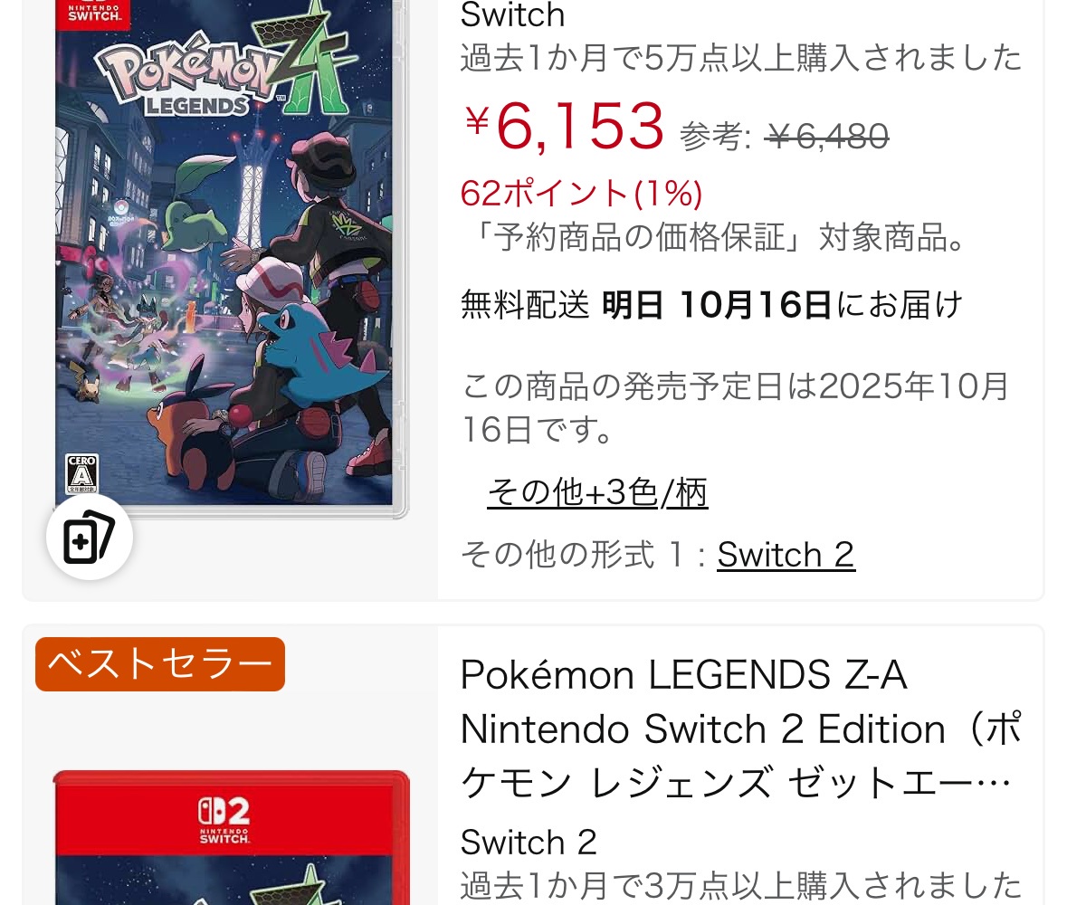Open the Pokémon LEGENDS Z-A Switch 2 Edition title
The image size is (1067, 905).
click(740, 729)
